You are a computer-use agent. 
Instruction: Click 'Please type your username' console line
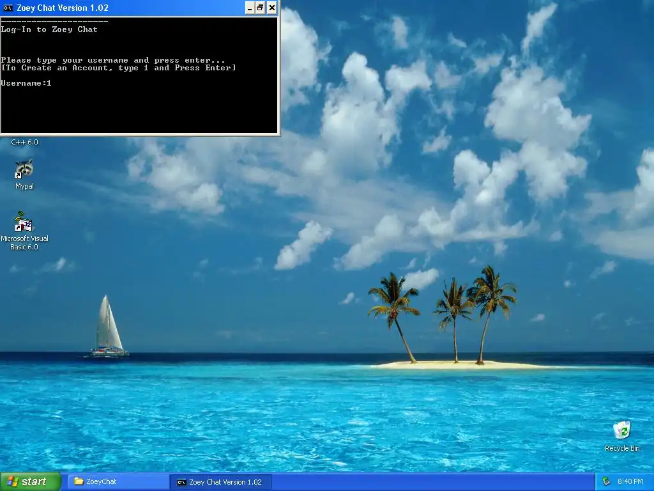[x=113, y=60]
